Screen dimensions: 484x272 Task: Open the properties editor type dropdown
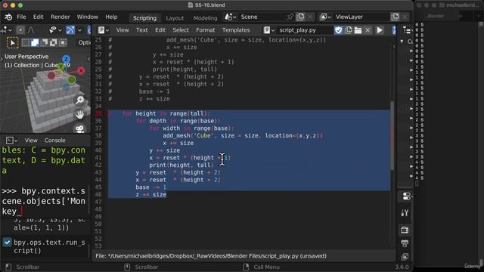407,196
